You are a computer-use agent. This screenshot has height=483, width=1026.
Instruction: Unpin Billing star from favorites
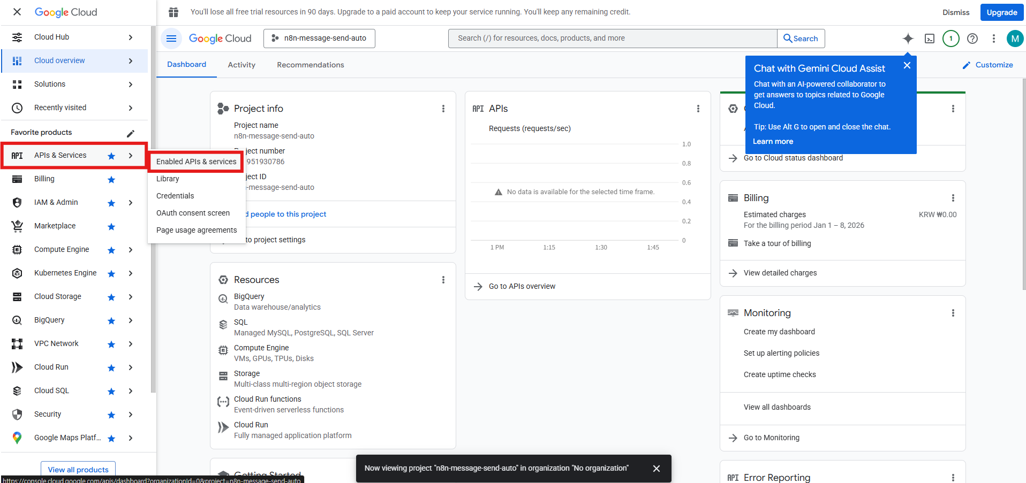(x=111, y=180)
